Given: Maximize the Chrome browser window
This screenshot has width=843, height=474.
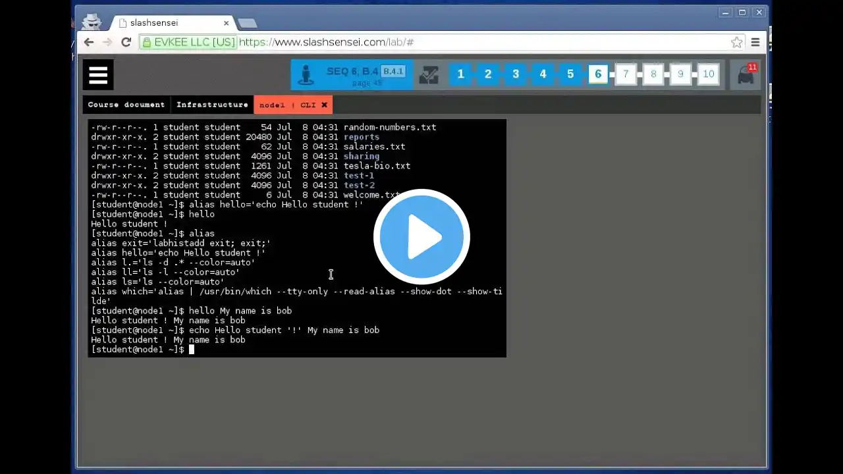Looking at the screenshot, I should point(742,13).
